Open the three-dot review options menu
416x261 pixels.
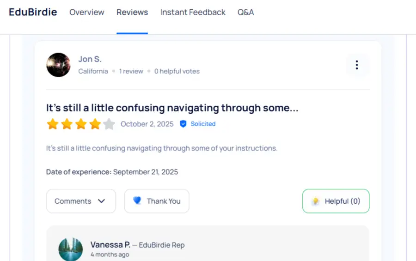tap(357, 65)
